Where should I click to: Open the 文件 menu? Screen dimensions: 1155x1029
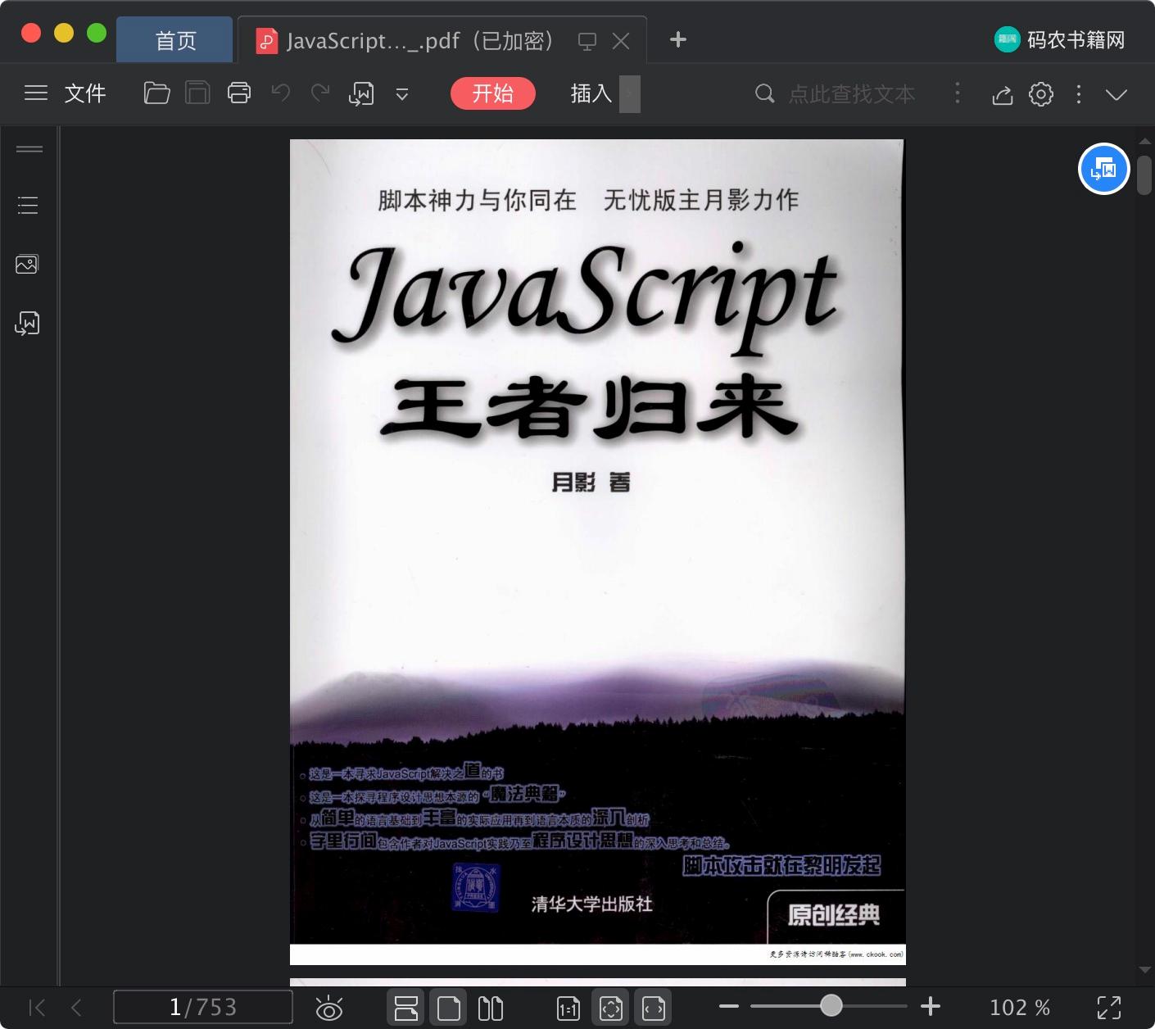point(85,93)
